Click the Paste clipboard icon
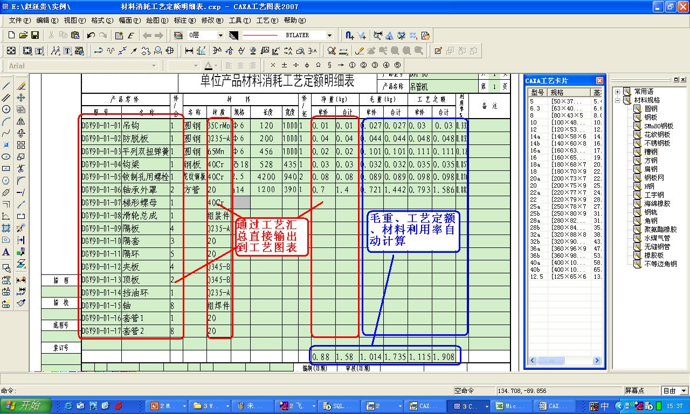The height and width of the screenshot is (414, 690). pos(75,36)
